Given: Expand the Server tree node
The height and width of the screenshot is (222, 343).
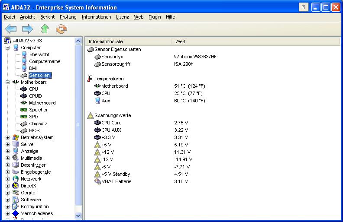Looking at the screenshot, I should click(x=8, y=144).
